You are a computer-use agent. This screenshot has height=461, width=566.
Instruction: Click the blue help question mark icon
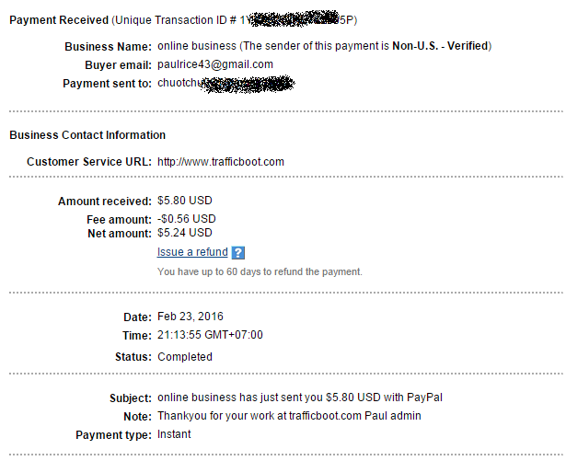pos(237,253)
